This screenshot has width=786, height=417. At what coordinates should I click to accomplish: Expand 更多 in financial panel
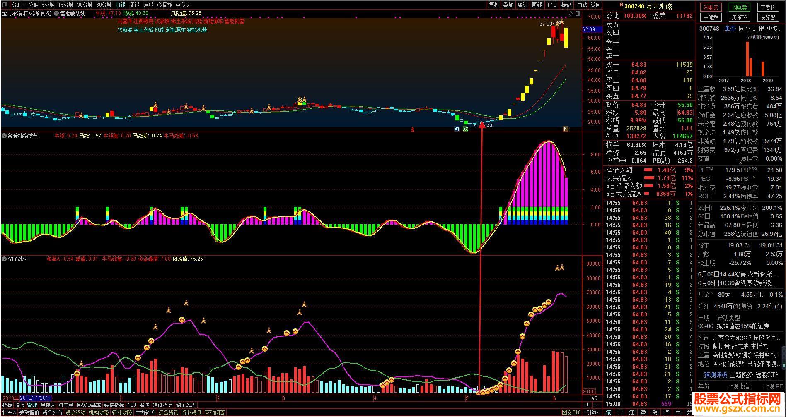(x=773, y=29)
